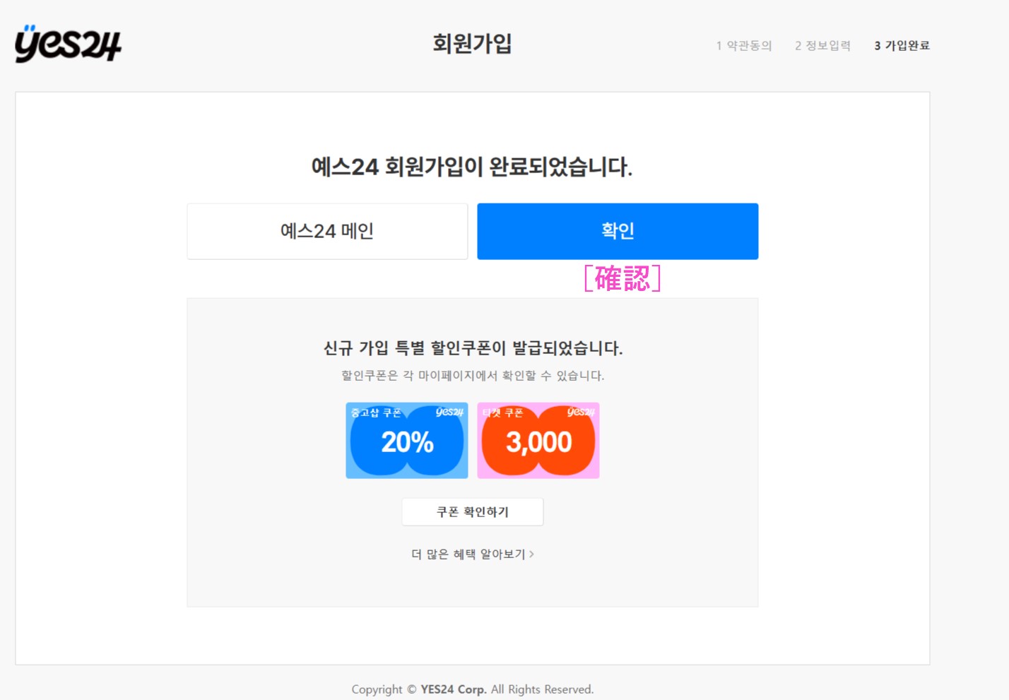Select step 2 정보입력

(x=822, y=45)
